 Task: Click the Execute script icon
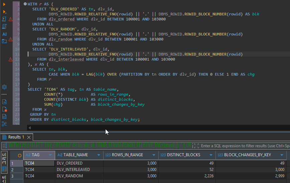tap(4, 19)
